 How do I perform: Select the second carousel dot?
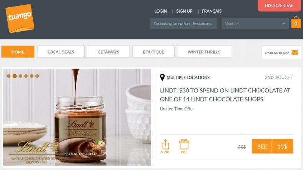tap(15, 76)
